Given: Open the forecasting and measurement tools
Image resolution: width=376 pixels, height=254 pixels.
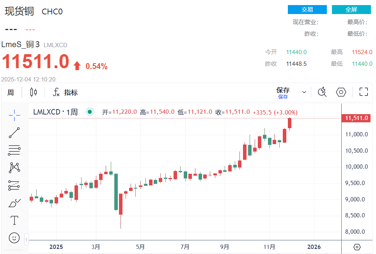Looking at the screenshot, I should (x=14, y=185).
